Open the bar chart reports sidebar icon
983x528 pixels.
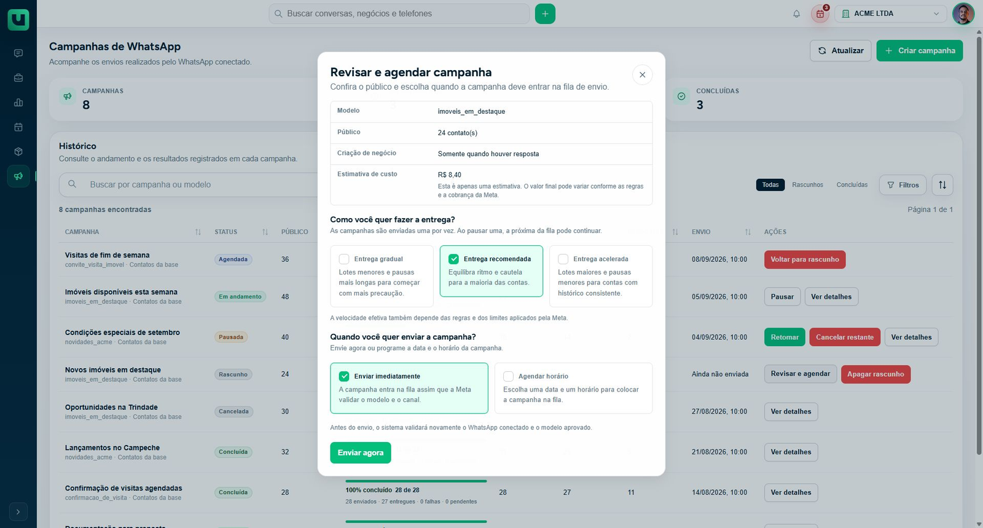18,103
